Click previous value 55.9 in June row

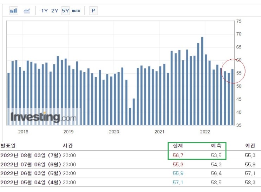pyautogui.click(x=250, y=165)
